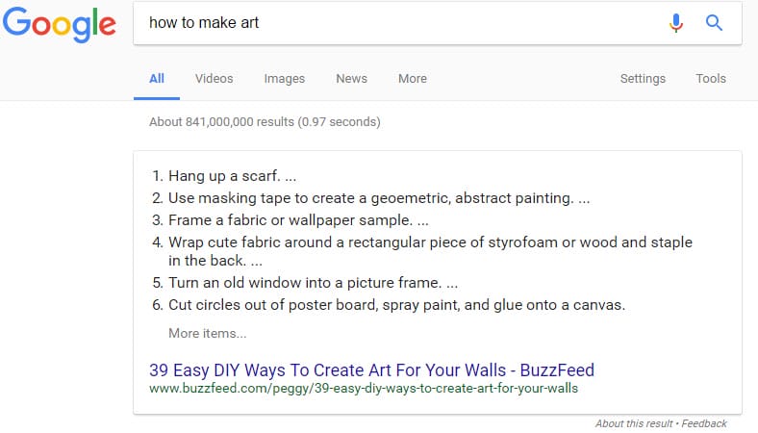Click the green buzzfeed.com URL
Image resolution: width=758 pixels, height=433 pixels.
pyautogui.click(x=364, y=389)
